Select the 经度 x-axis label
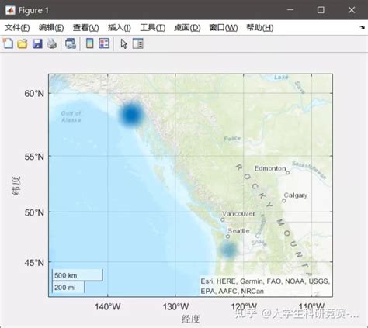Screen dimensions: 368x328 tap(190, 319)
